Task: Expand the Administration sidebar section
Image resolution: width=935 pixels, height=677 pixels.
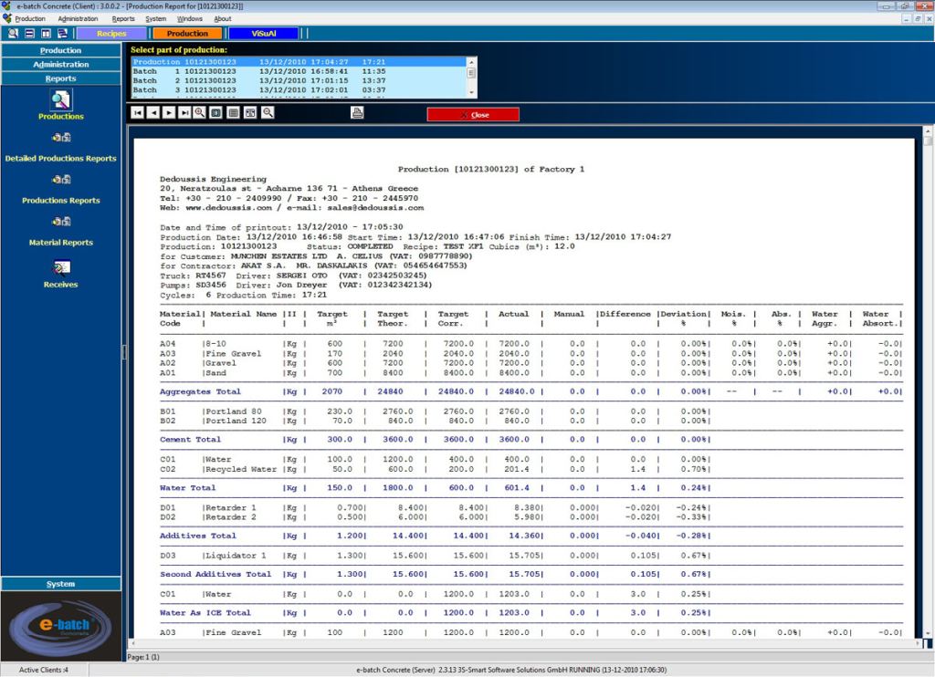Action: 61,65
